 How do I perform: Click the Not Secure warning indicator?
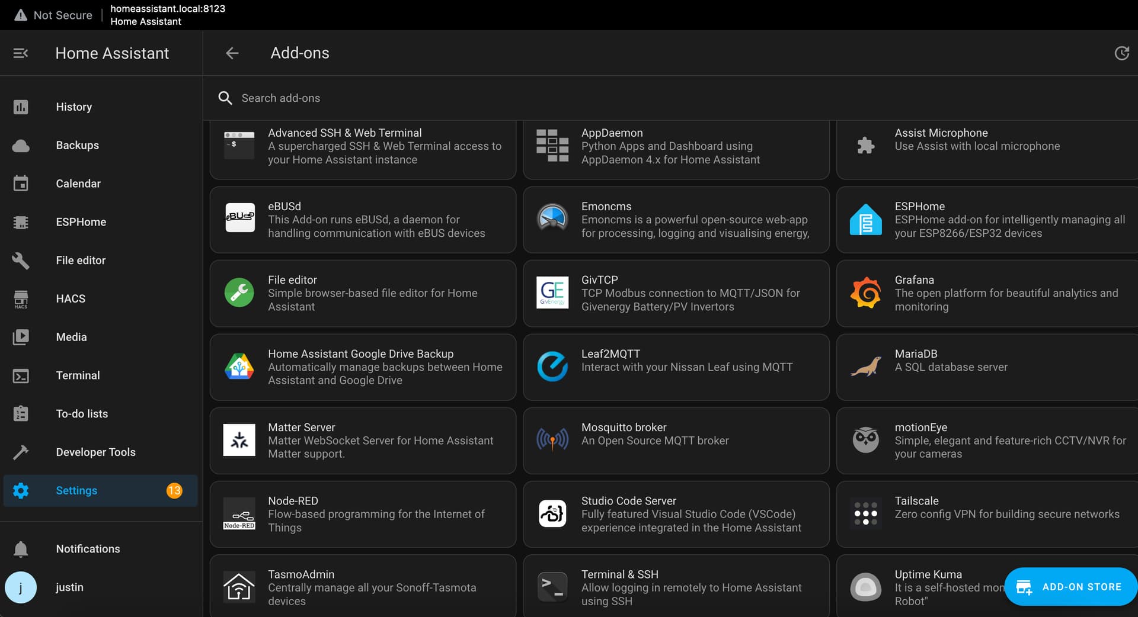(x=53, y=15)
